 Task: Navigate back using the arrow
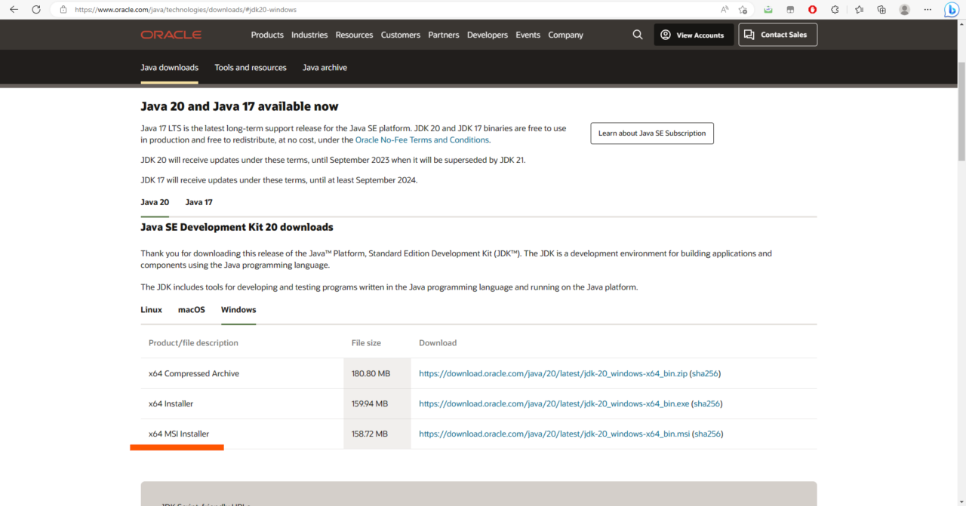tap(13, 9)
